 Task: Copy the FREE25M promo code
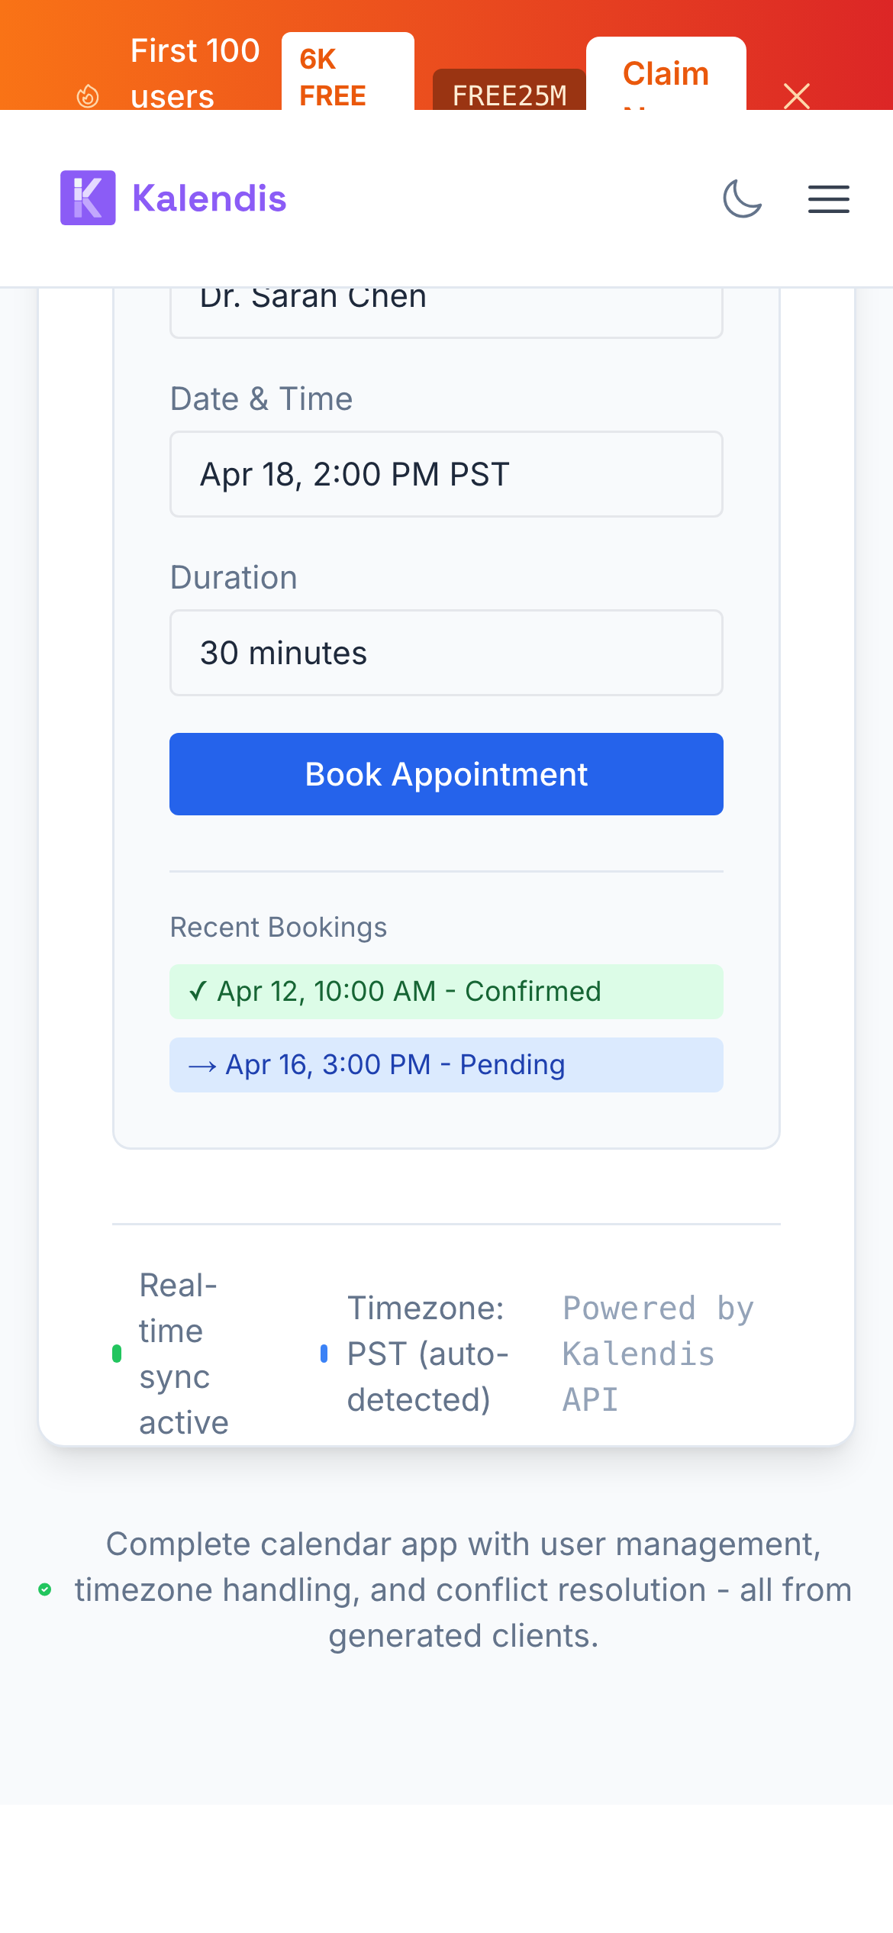tap(509, 95)
